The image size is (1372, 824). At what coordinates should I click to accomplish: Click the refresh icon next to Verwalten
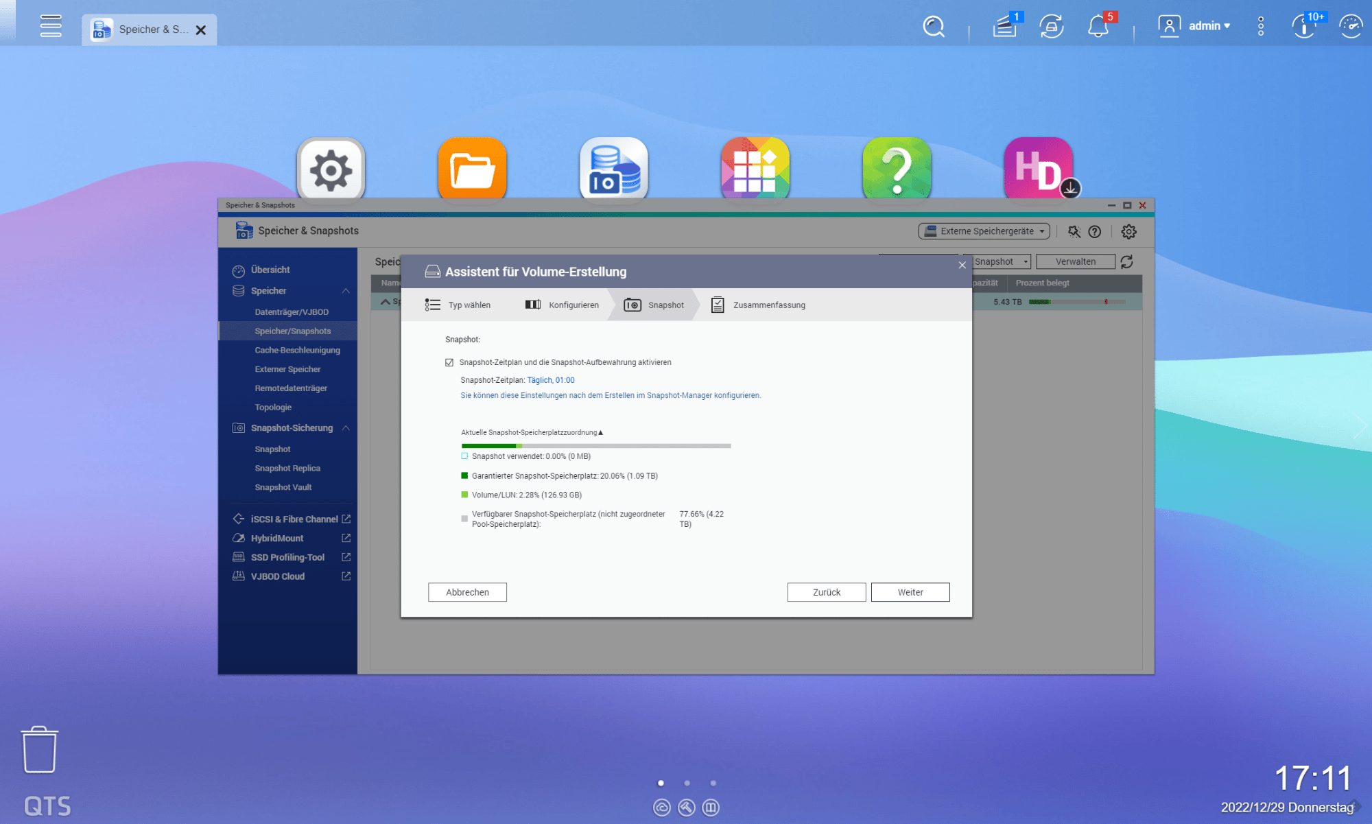[1127, 261]
